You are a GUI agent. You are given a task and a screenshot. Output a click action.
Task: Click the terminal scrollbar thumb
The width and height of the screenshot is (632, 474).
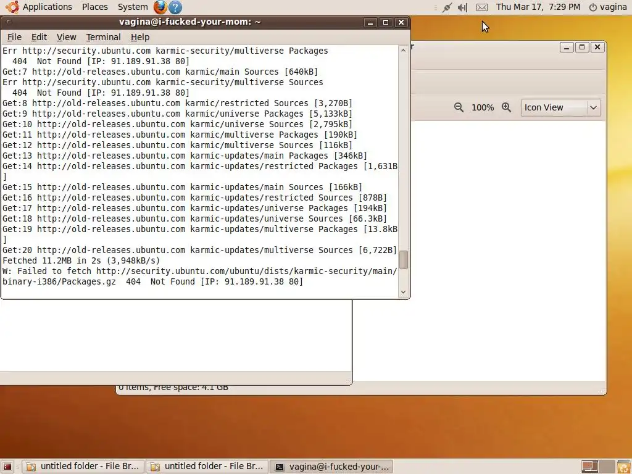click(x=403, y=260)
